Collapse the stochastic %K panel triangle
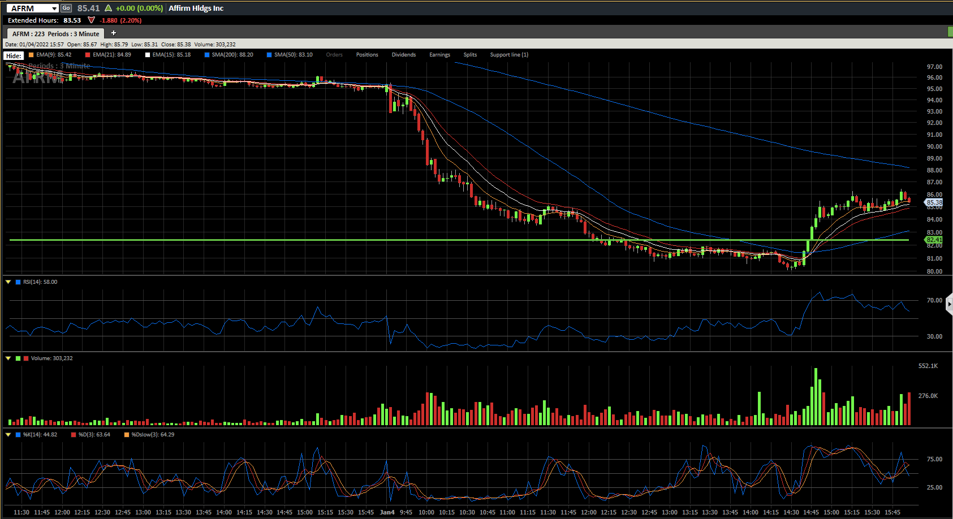This screenshot has width=953, height=519. (x=8, y=434)
